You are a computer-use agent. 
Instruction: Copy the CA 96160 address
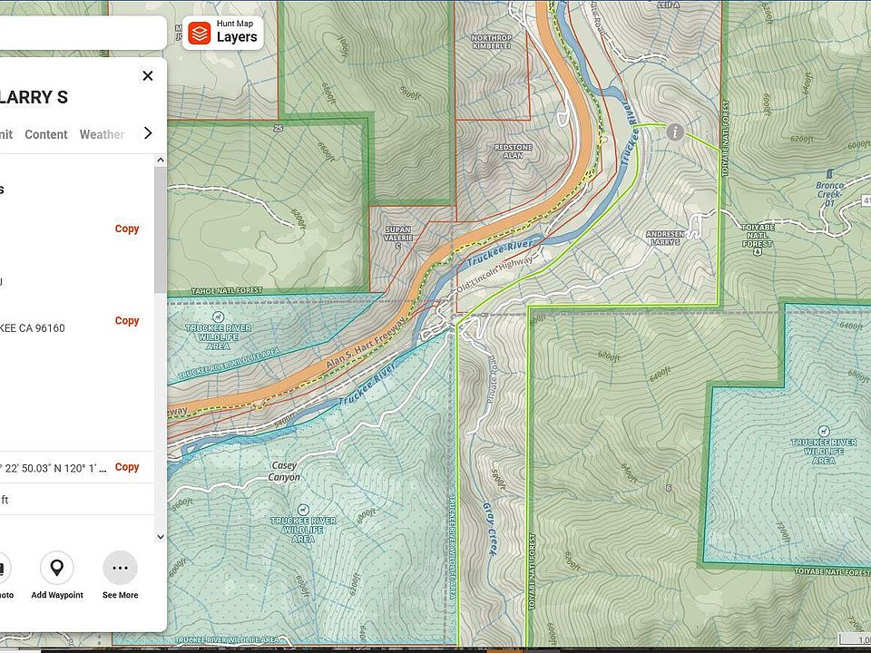click(x=127, y=320)
